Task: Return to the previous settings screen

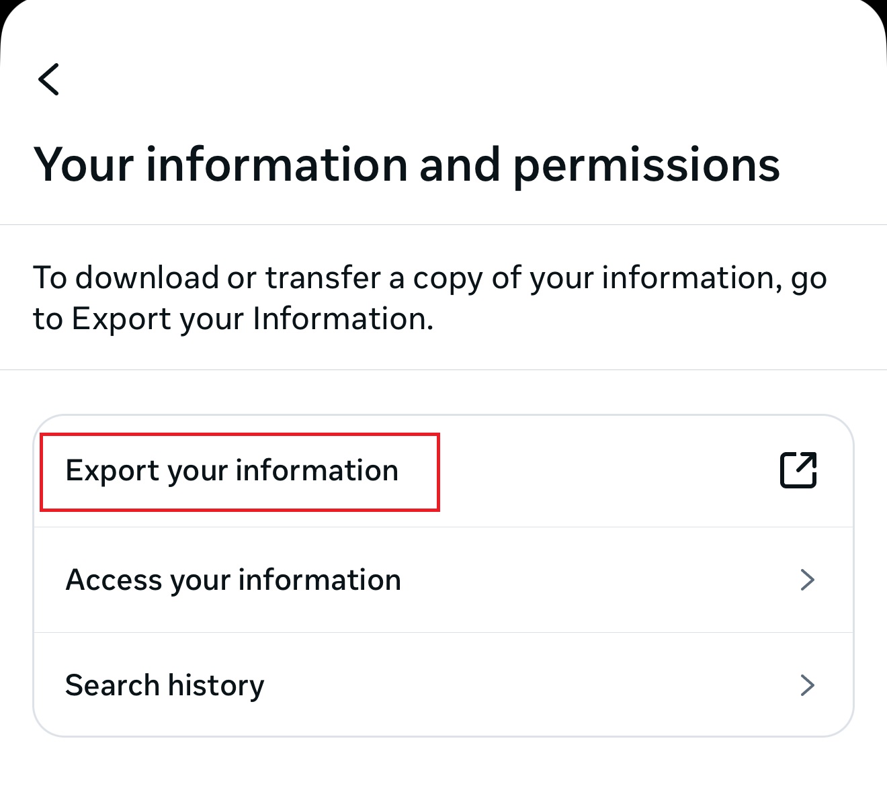Action: coord(49,79)
